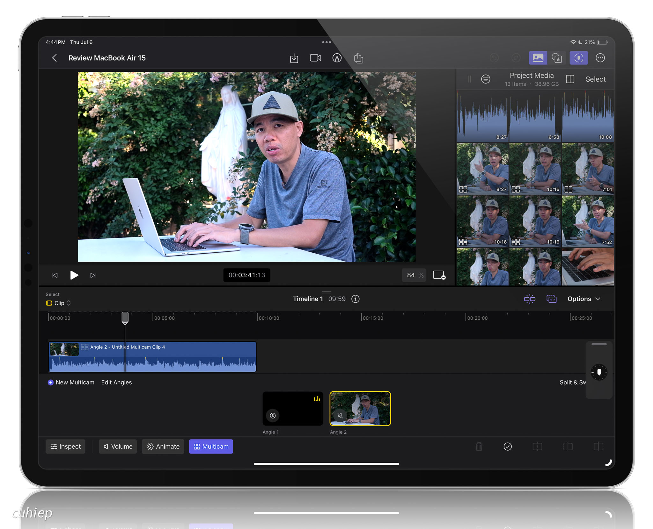Tap the share export icon
Image resolution: width=653 pixels, height=529 pixels.
[358, 58]
